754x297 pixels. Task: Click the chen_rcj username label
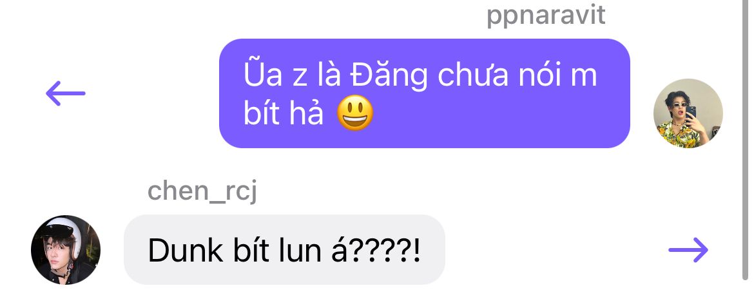coord(202,191)
